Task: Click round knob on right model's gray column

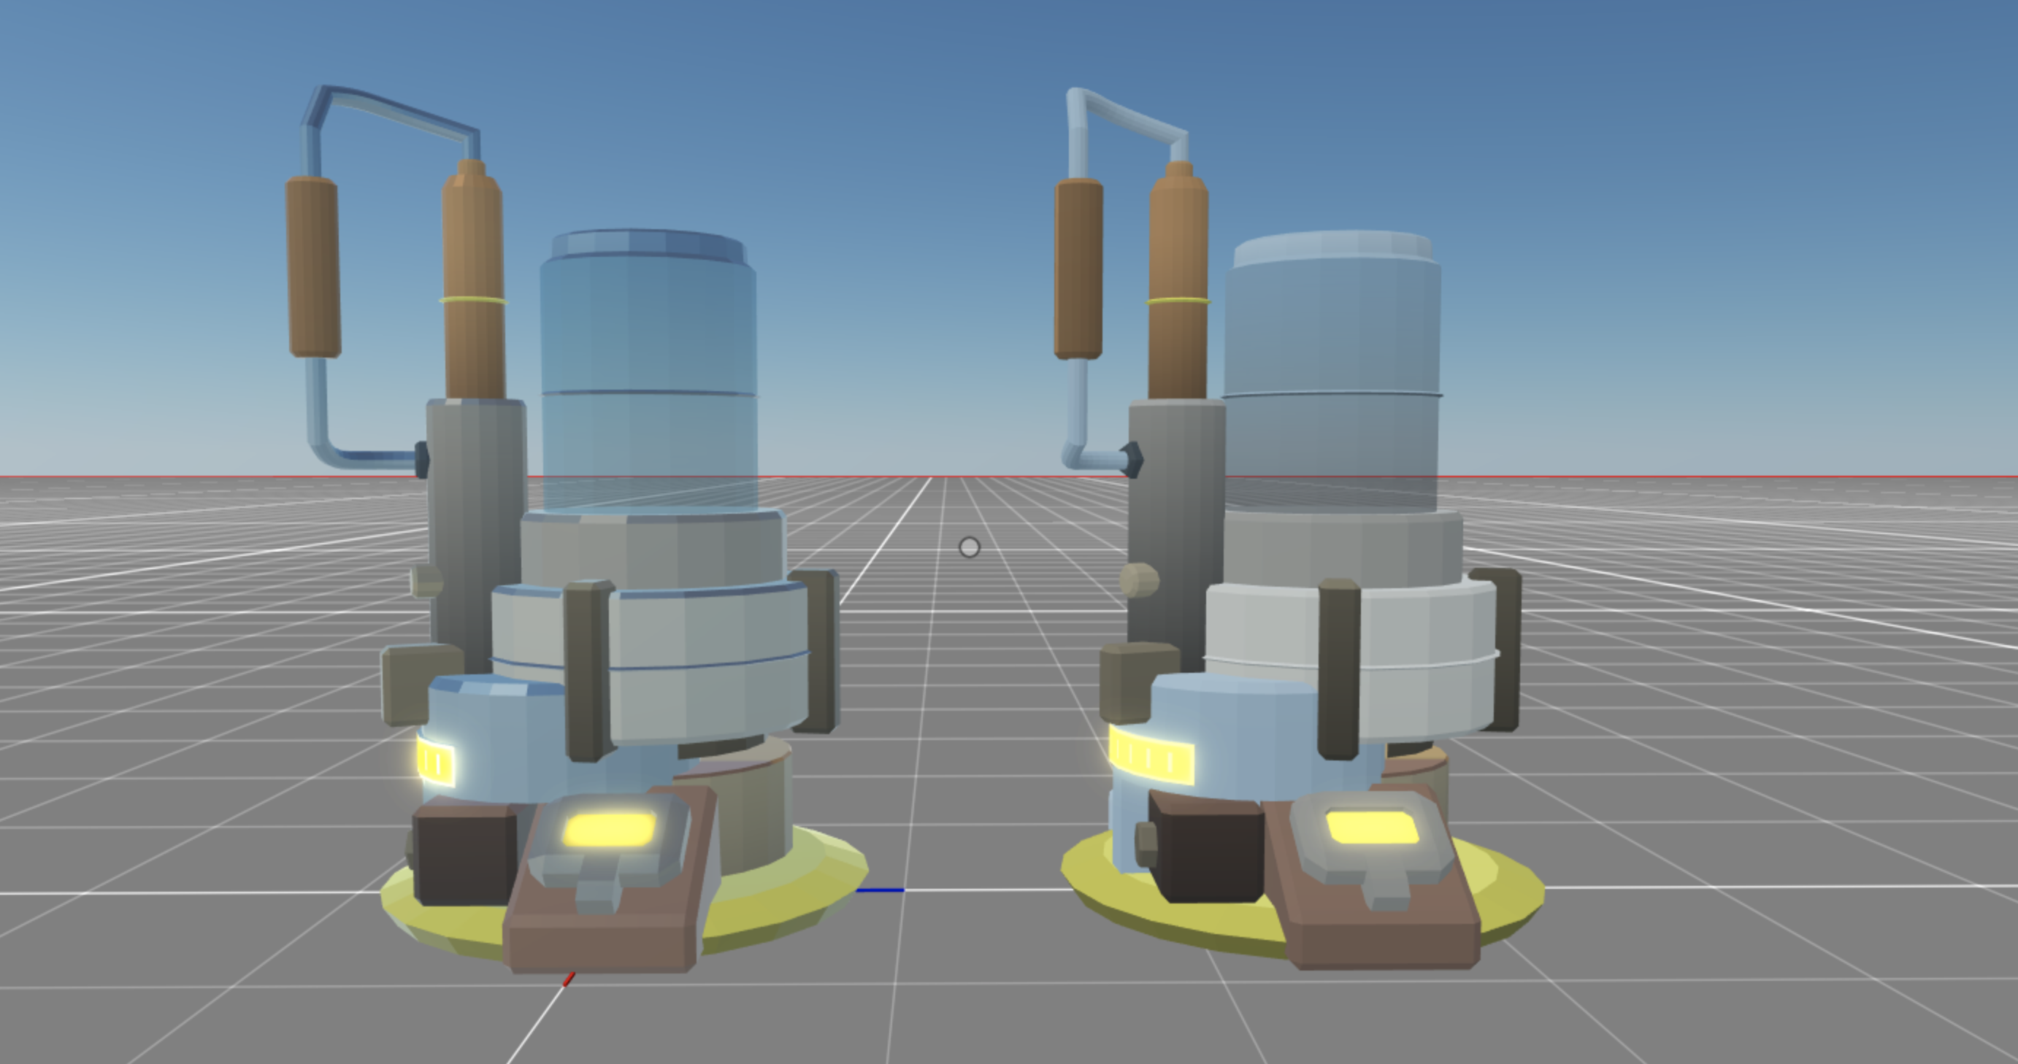Action: click(x=1140, y=581)
